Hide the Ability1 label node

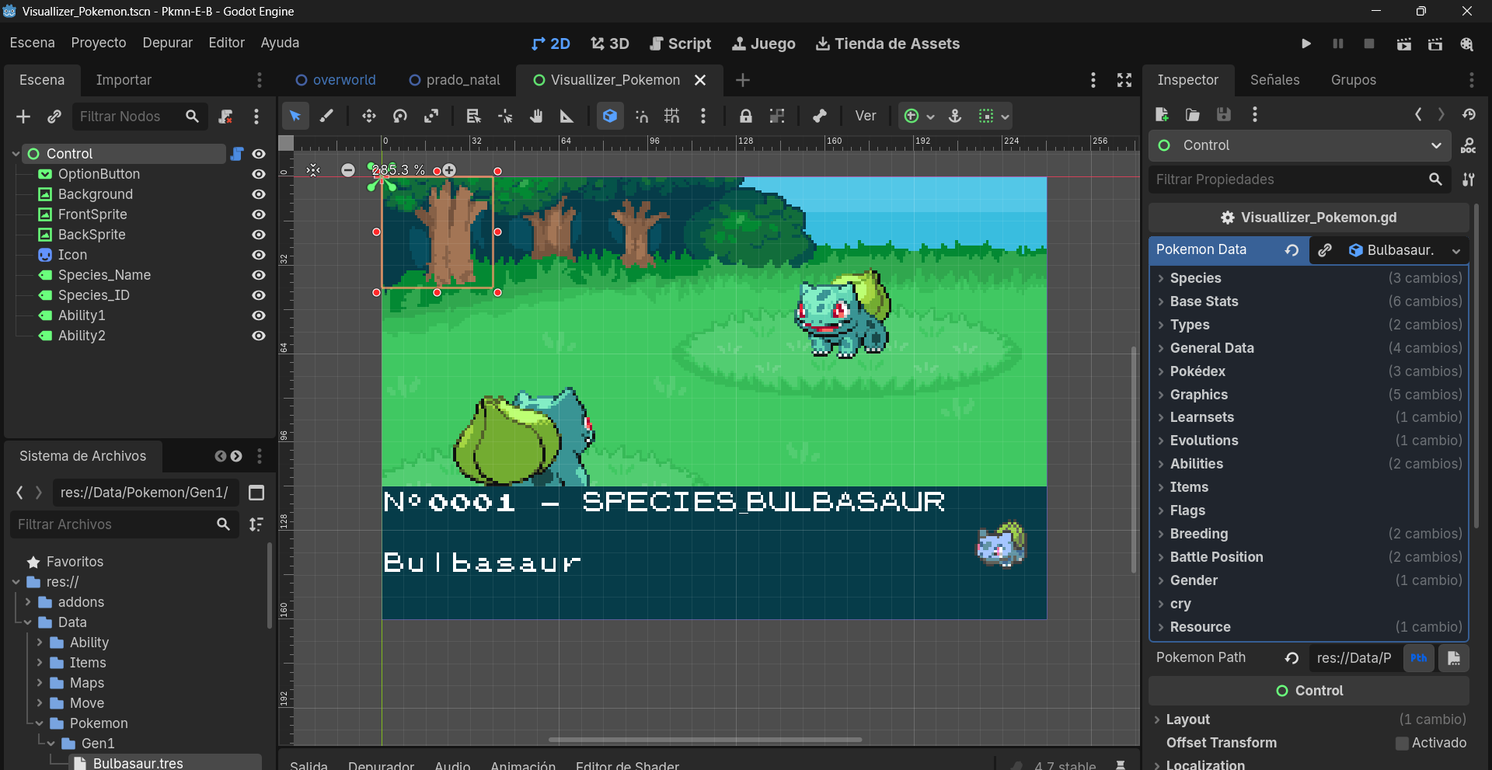point(259,315)
